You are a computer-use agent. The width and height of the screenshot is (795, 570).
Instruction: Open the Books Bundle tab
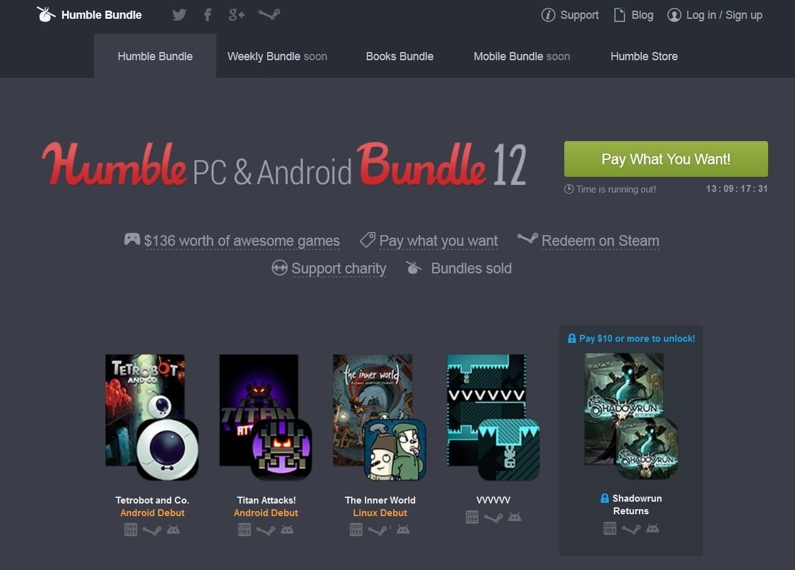(399, 56)
